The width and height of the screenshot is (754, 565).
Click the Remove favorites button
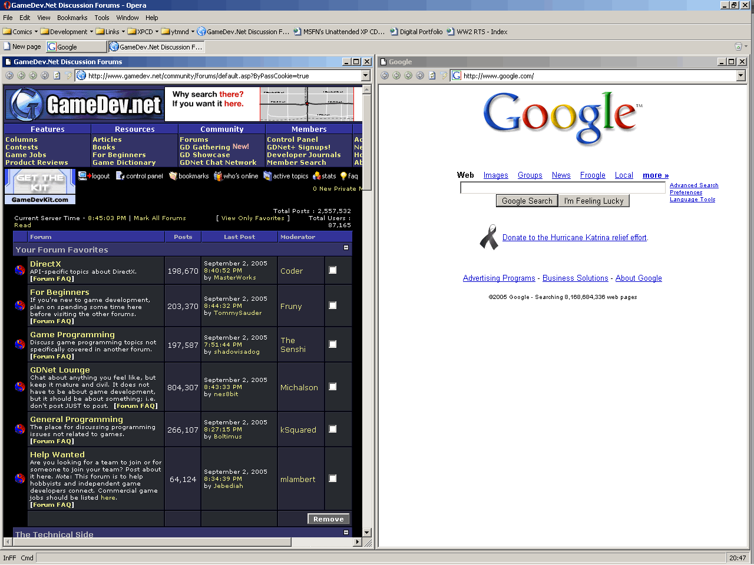tap(329, 519)
